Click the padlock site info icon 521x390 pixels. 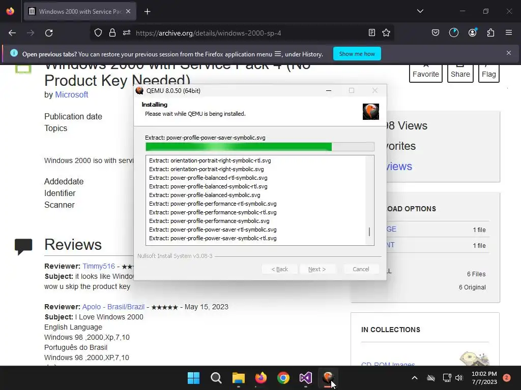coord(112,33)
